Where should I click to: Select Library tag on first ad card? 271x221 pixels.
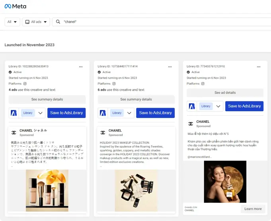(28, 113)
